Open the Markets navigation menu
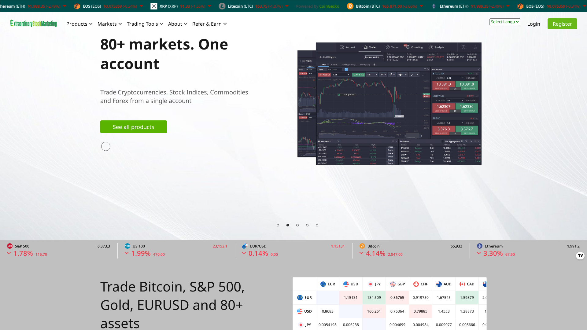 (108, 24)
